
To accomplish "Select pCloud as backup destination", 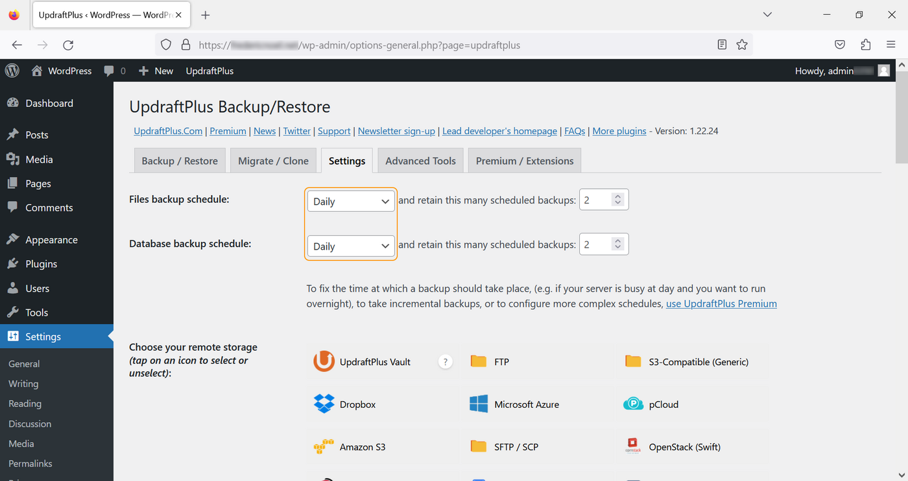I will coord(662,404).
